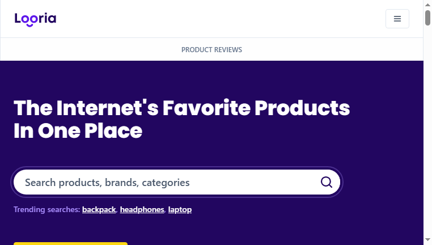Select the headphones trending search
This screenshot has height=245, width=432.
[x=142, y=209]
